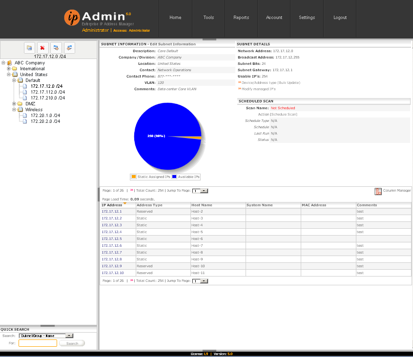Select subnet 172.17.112.0 /24 in tree
Screen dimensions: 413x357
pos(48,92)
